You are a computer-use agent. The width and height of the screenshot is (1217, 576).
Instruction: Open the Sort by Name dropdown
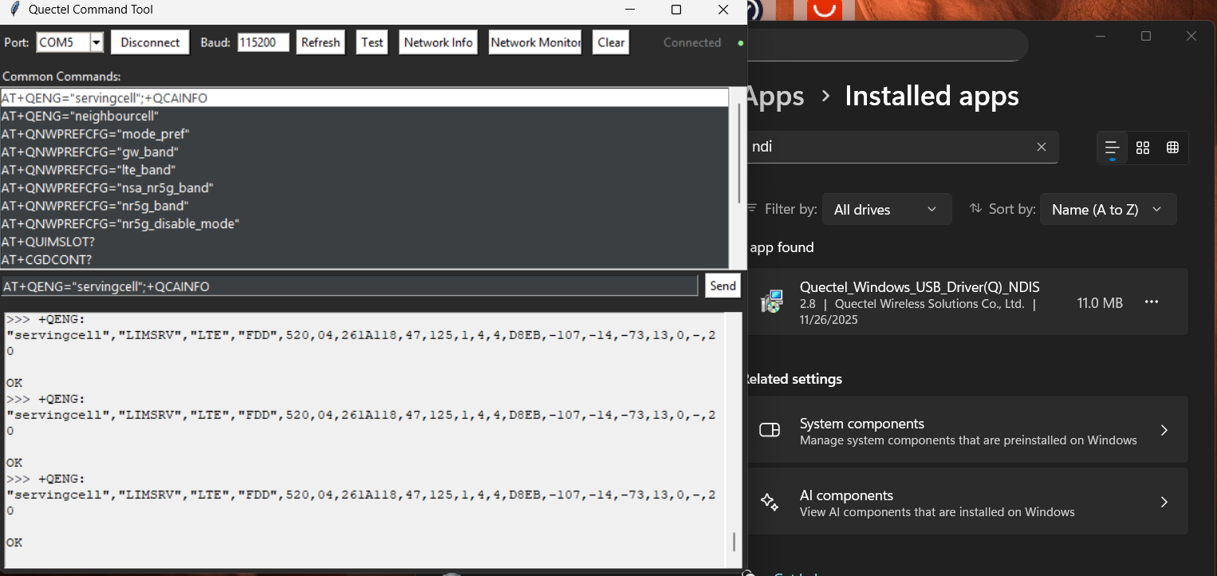click(1107, 210)
